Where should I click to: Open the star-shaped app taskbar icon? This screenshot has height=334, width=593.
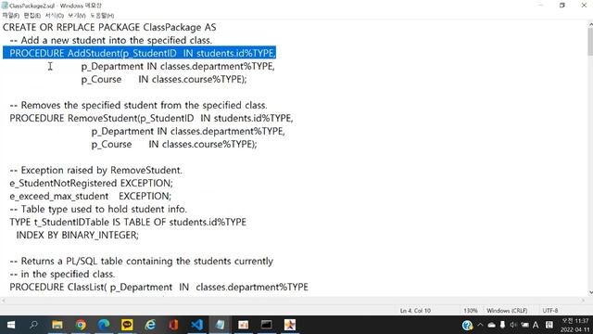click(290, 325)
